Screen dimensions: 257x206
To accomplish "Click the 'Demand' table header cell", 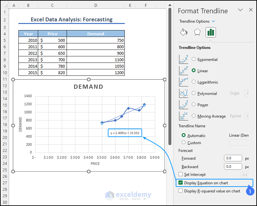I will [x=96, y=34].
